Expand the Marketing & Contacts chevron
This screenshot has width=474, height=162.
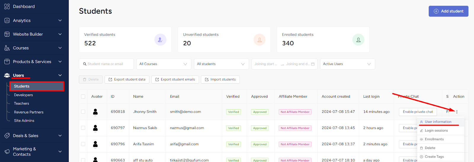(60, 152)
